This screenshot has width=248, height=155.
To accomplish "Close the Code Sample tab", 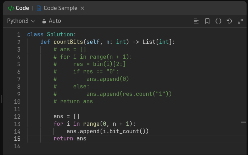I will pos(82,8).
